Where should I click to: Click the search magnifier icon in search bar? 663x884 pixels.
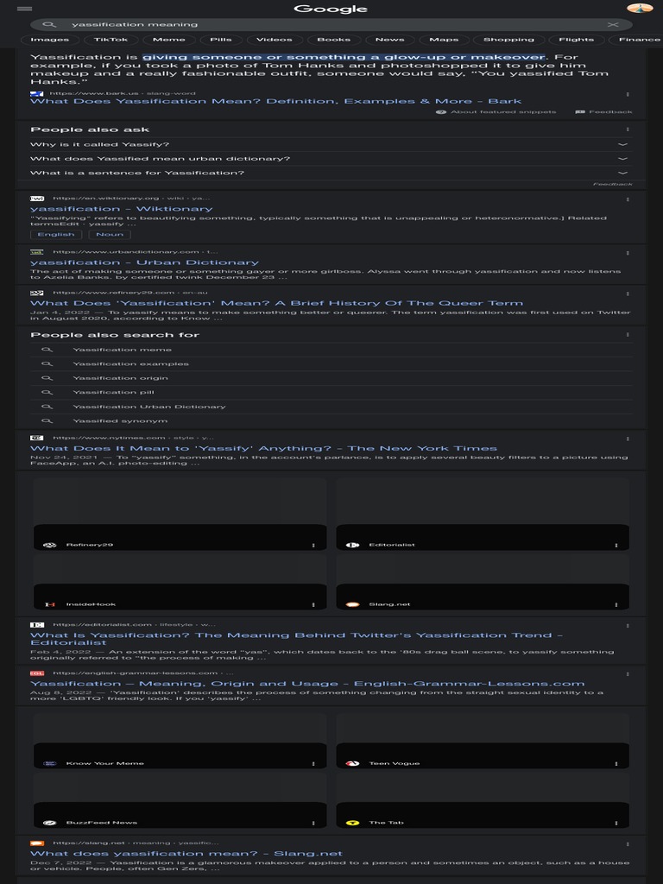(49, 25)
